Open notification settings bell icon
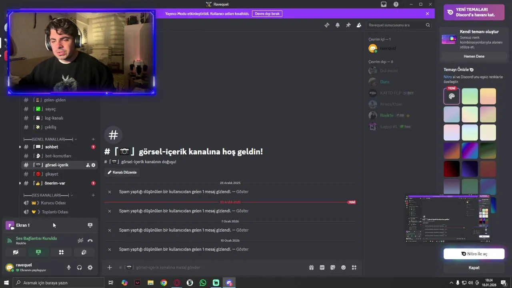The width and height of the screenshot is (512, 288). click(338, 25)
